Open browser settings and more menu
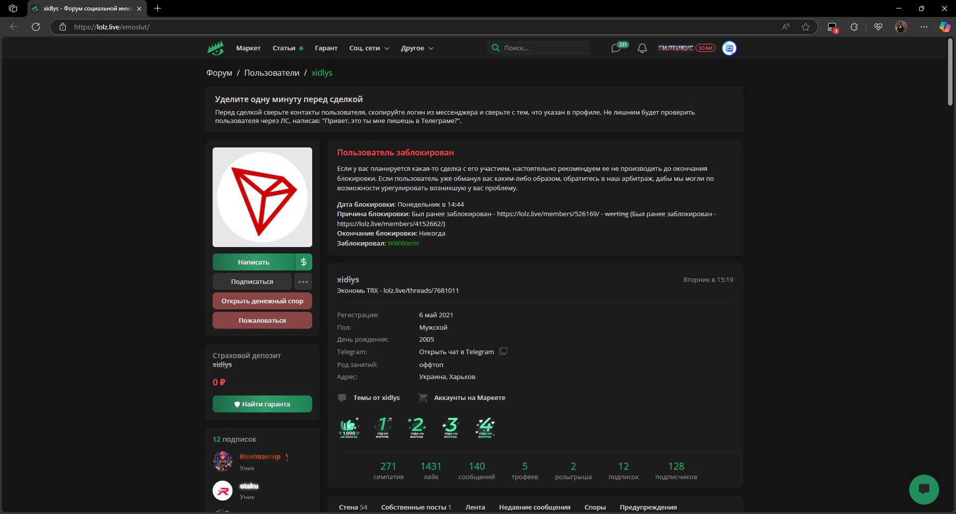This screenshot has width=956, height=514. 924,27
